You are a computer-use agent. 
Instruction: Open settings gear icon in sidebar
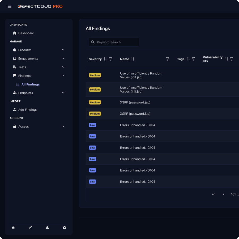[64, 228]
